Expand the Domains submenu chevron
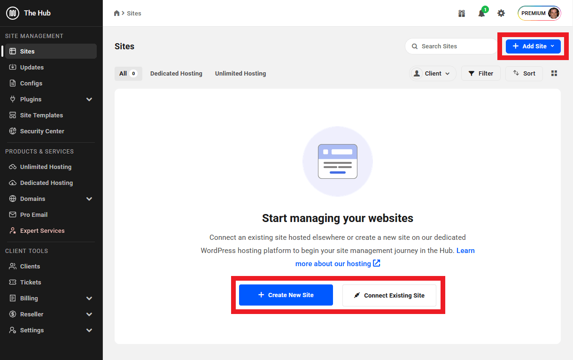This screenshot has width=573, height=360. tap(89, 199)
